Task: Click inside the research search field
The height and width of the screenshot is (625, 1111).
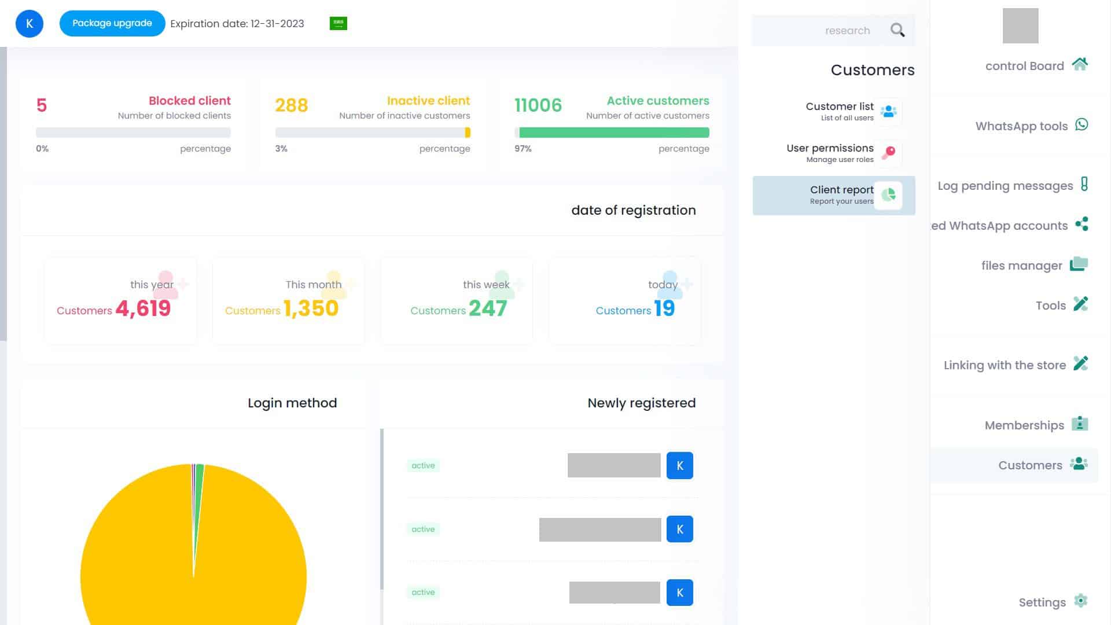Action: pos(822,31)
